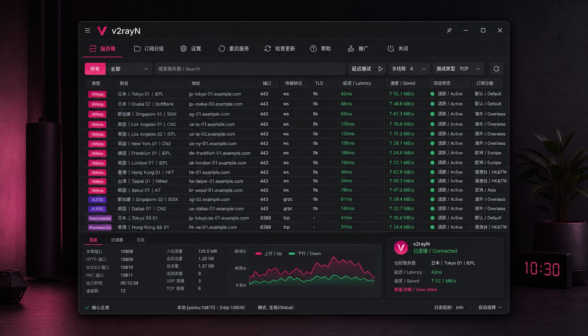Screen dimensions: 588x336
Task: Open the hamburger menu icon
Action: pyautogui.click(x=87, y=31)
